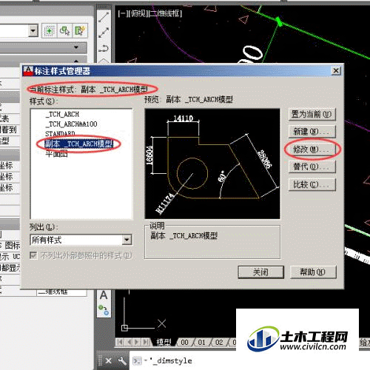Close the command line with X icon
This screenshot has height=370, width=370.
(x=108, y=361)
